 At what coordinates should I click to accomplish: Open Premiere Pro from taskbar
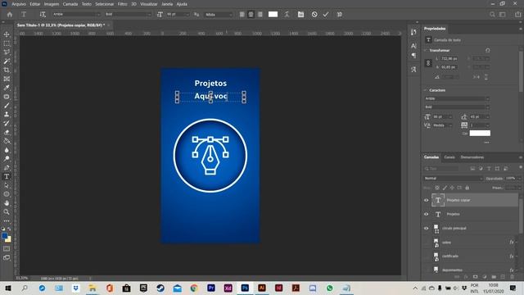coord(211,288)
